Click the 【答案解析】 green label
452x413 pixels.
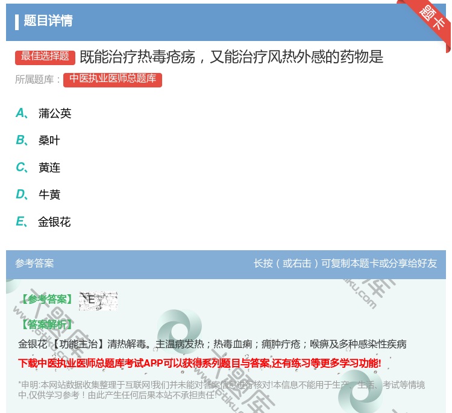pos(47,324)
